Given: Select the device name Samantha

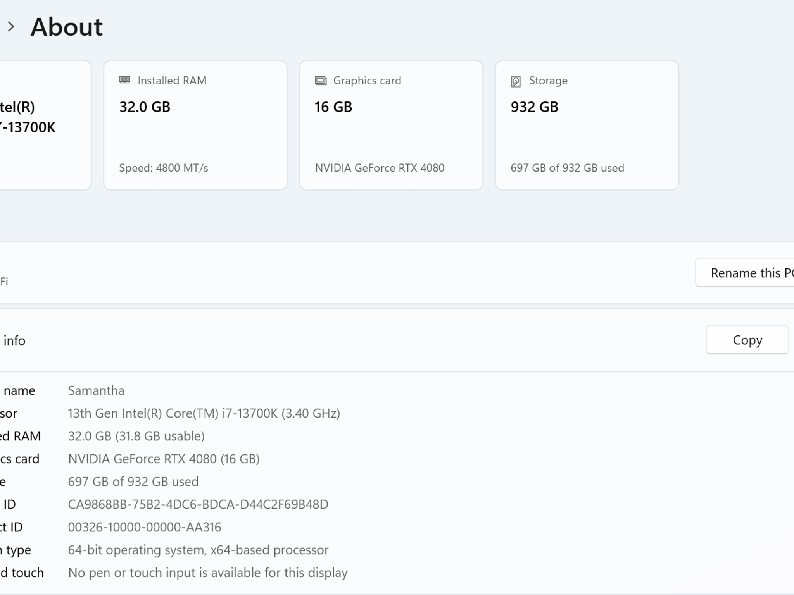Looking at the screenshot, I should click(x=96, y=390).
